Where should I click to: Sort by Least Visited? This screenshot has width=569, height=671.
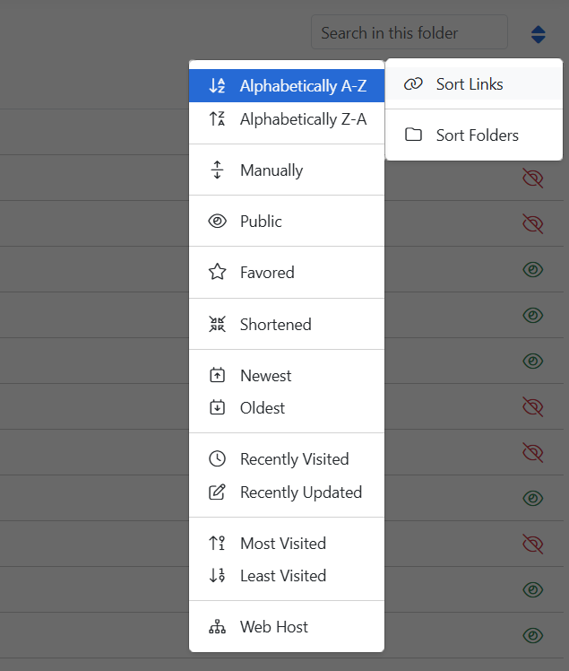pos(287,576)
